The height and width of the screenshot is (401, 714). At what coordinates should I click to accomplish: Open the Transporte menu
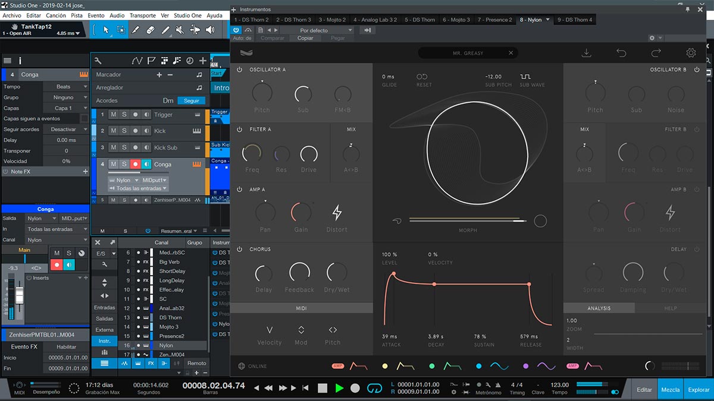pyautogui.click(x=143, y=15)
